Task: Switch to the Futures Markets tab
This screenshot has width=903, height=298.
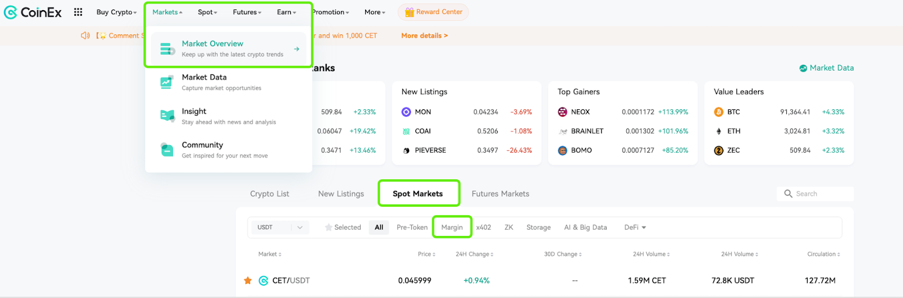Action: (501, 194)
